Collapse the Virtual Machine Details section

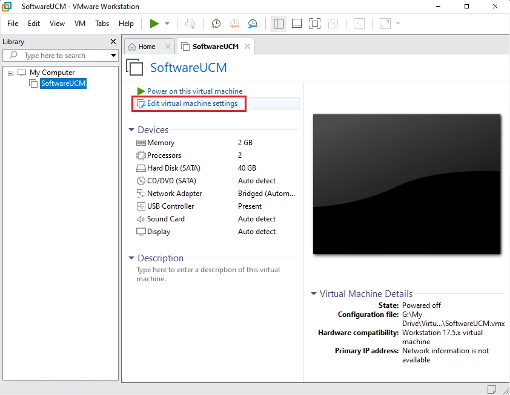[314, 293]
